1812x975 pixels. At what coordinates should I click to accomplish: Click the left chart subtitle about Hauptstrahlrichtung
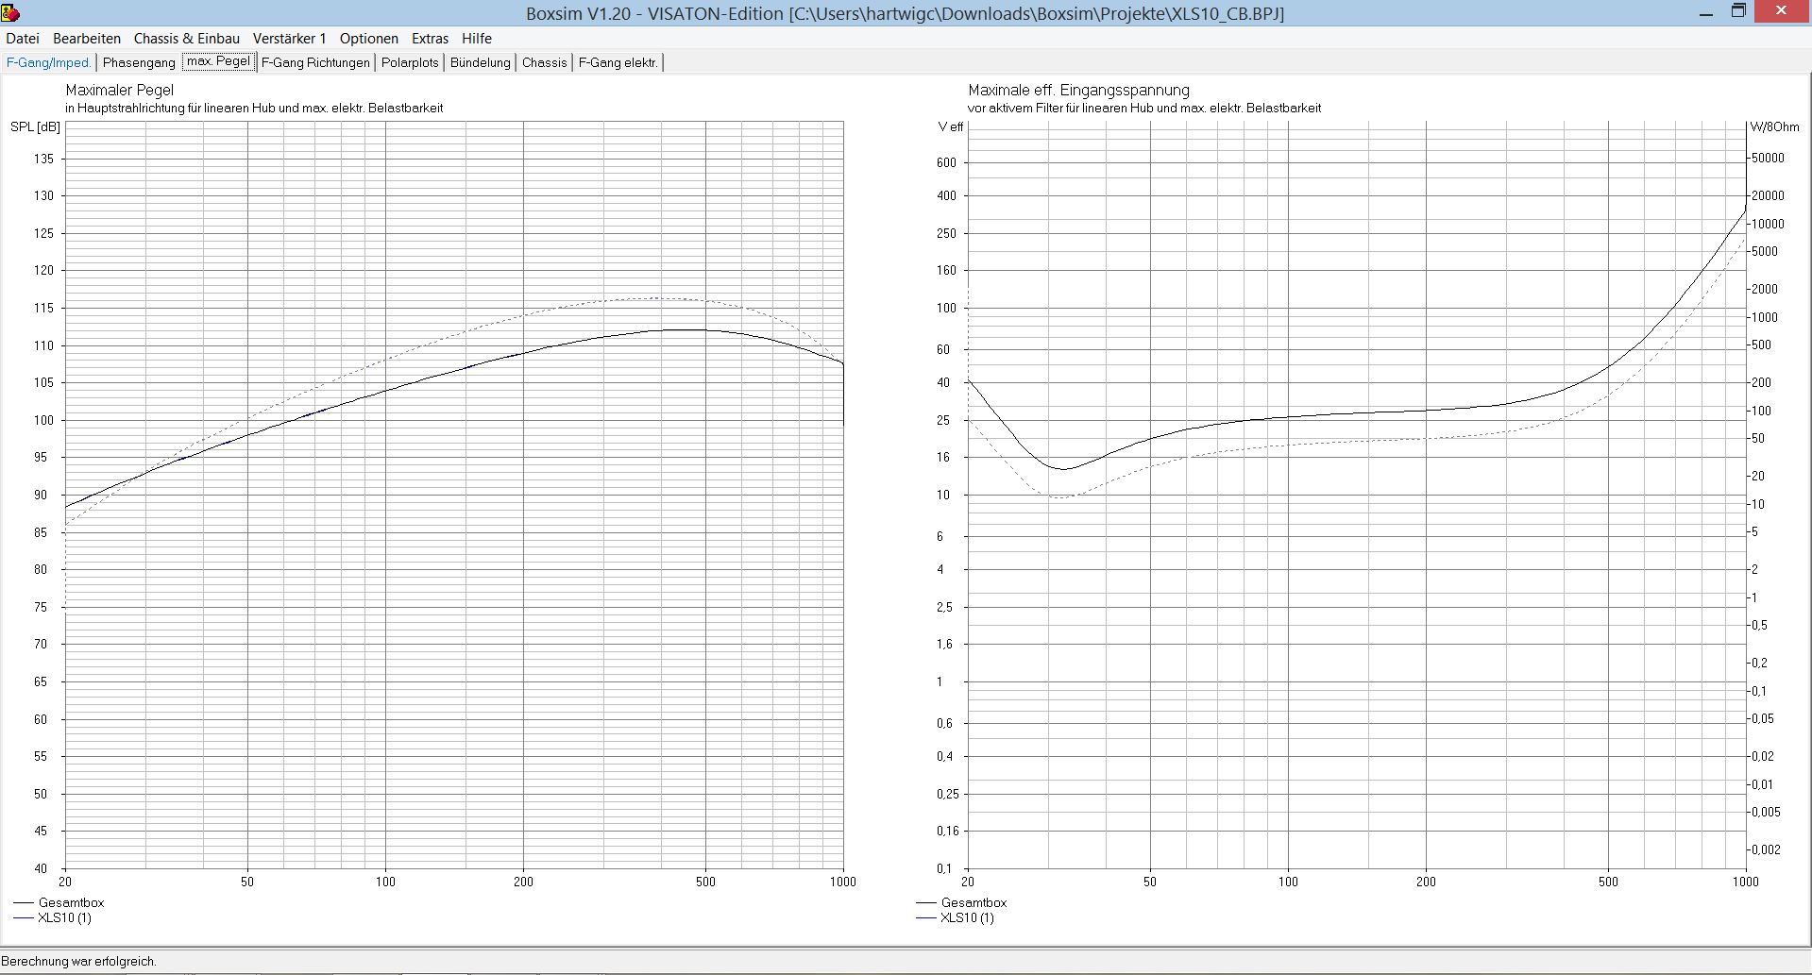pos(254,108)
